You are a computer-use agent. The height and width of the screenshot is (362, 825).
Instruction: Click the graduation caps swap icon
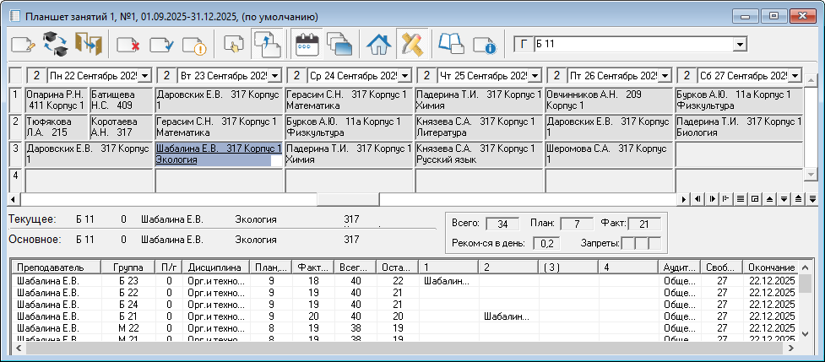tap(55, 44)
